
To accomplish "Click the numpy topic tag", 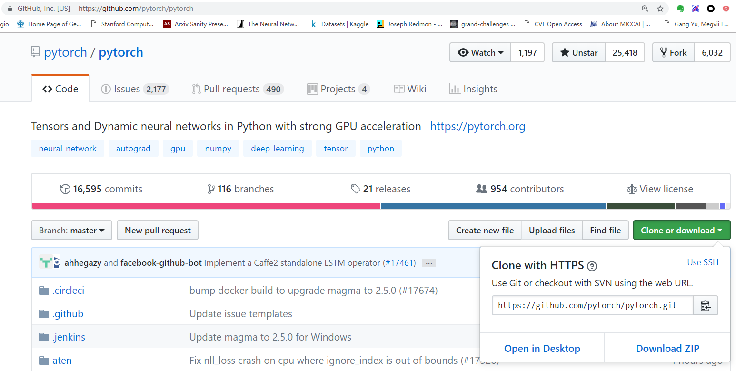I will pyautogui.click(x=218, y=149).
